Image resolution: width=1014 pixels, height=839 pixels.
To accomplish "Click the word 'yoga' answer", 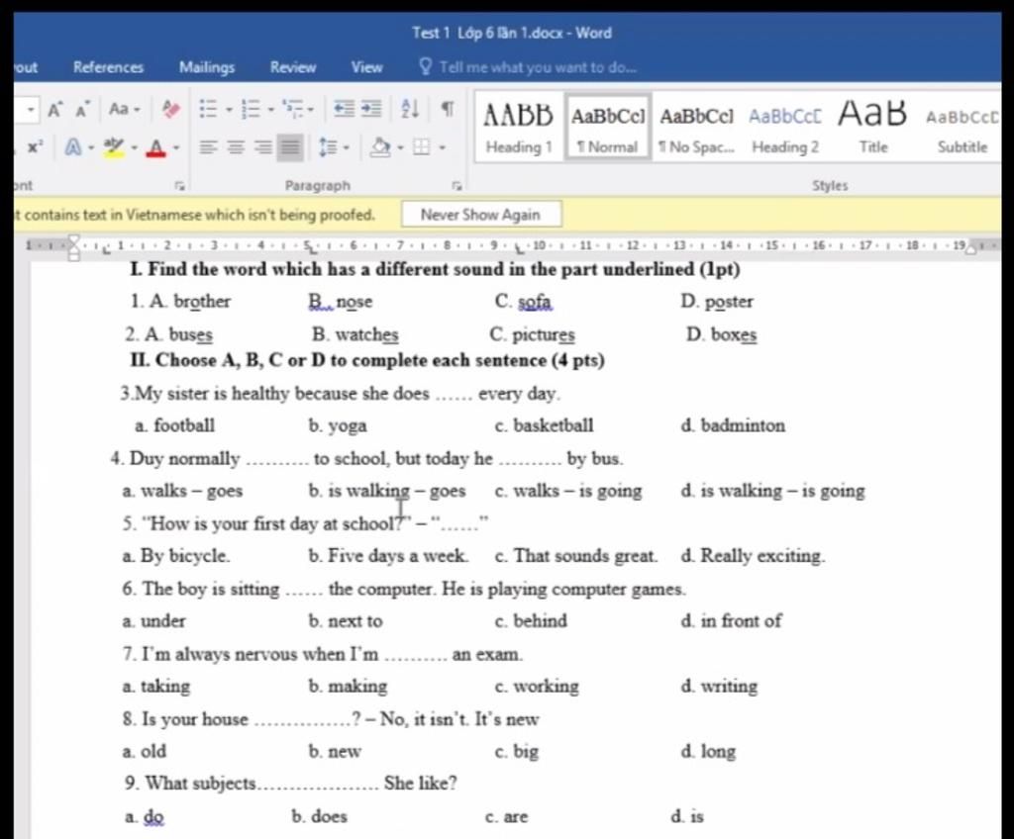I will point(348,426).
